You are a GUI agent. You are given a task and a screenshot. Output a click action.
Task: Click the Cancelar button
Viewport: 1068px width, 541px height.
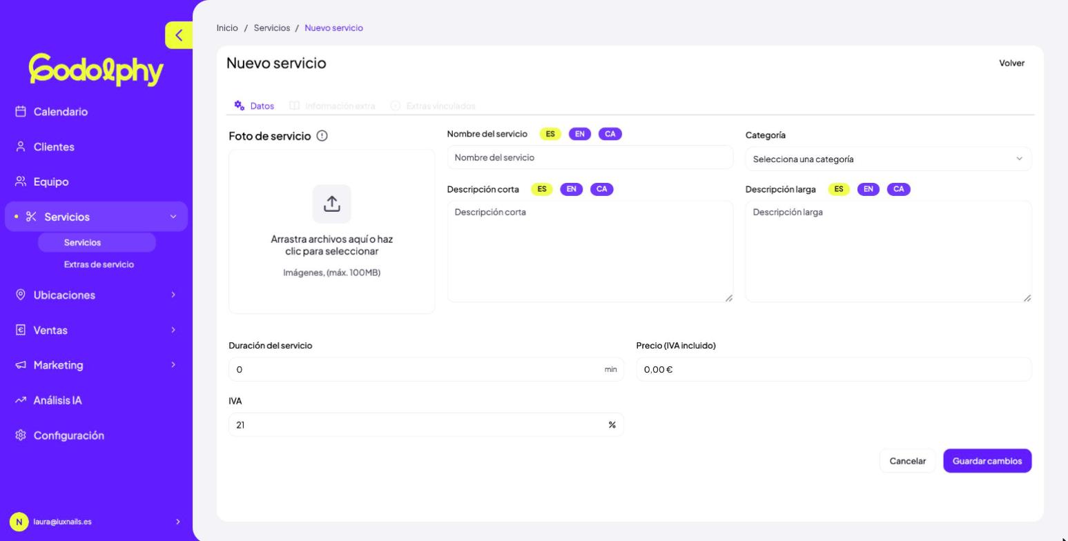[x=907, y=461]
